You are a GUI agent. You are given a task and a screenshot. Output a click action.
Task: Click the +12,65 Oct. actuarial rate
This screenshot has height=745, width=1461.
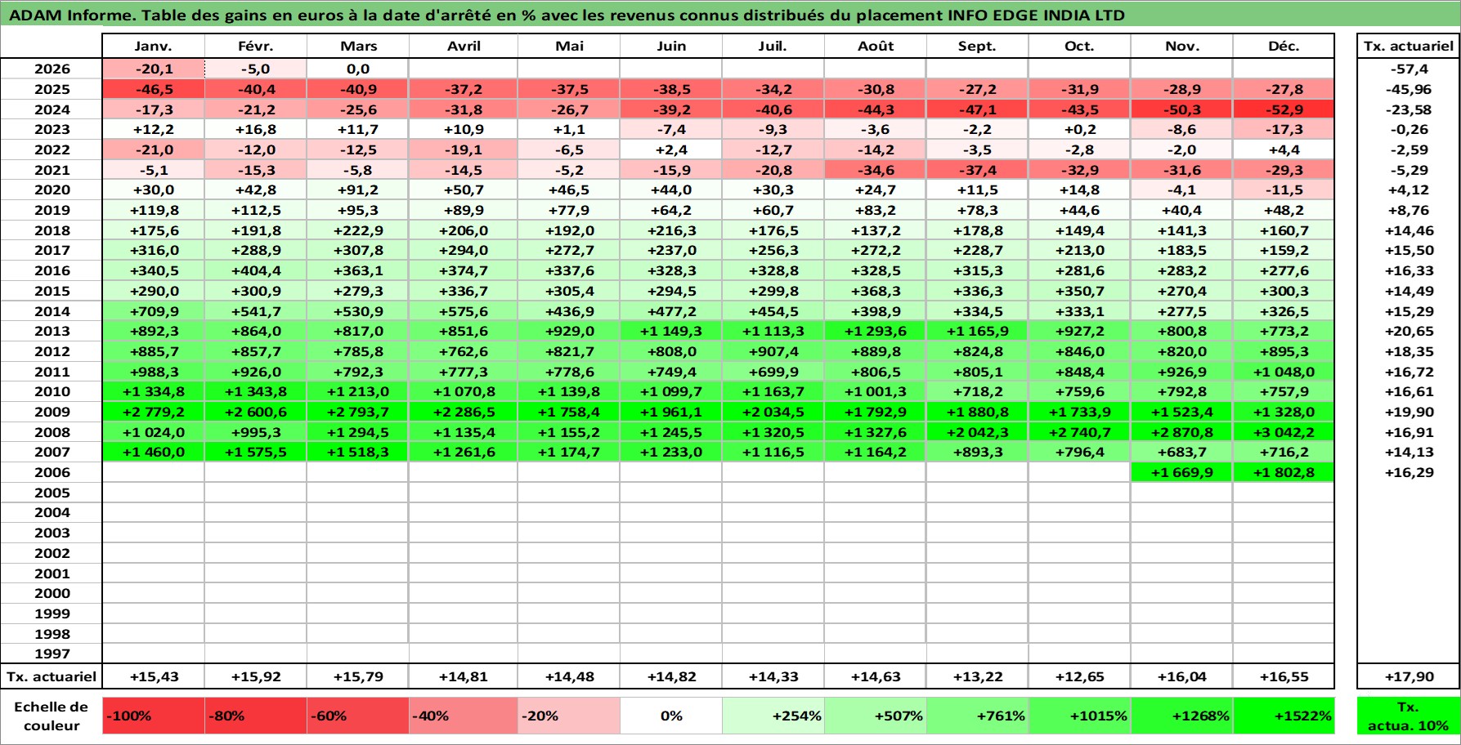pos(1079,676)
